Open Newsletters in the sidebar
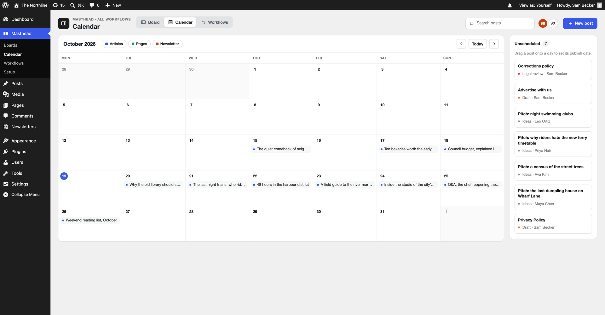The image size is (605, 315). click(x=25, y=127)
